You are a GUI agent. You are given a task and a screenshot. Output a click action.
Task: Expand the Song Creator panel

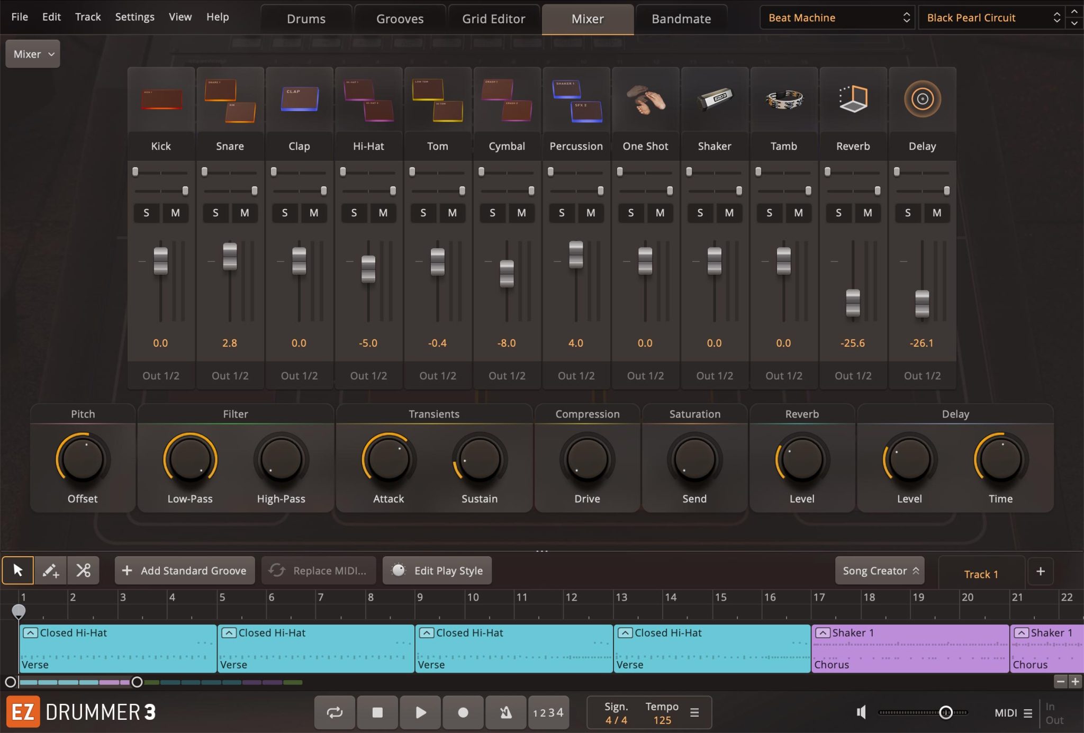tap(880, 571)
